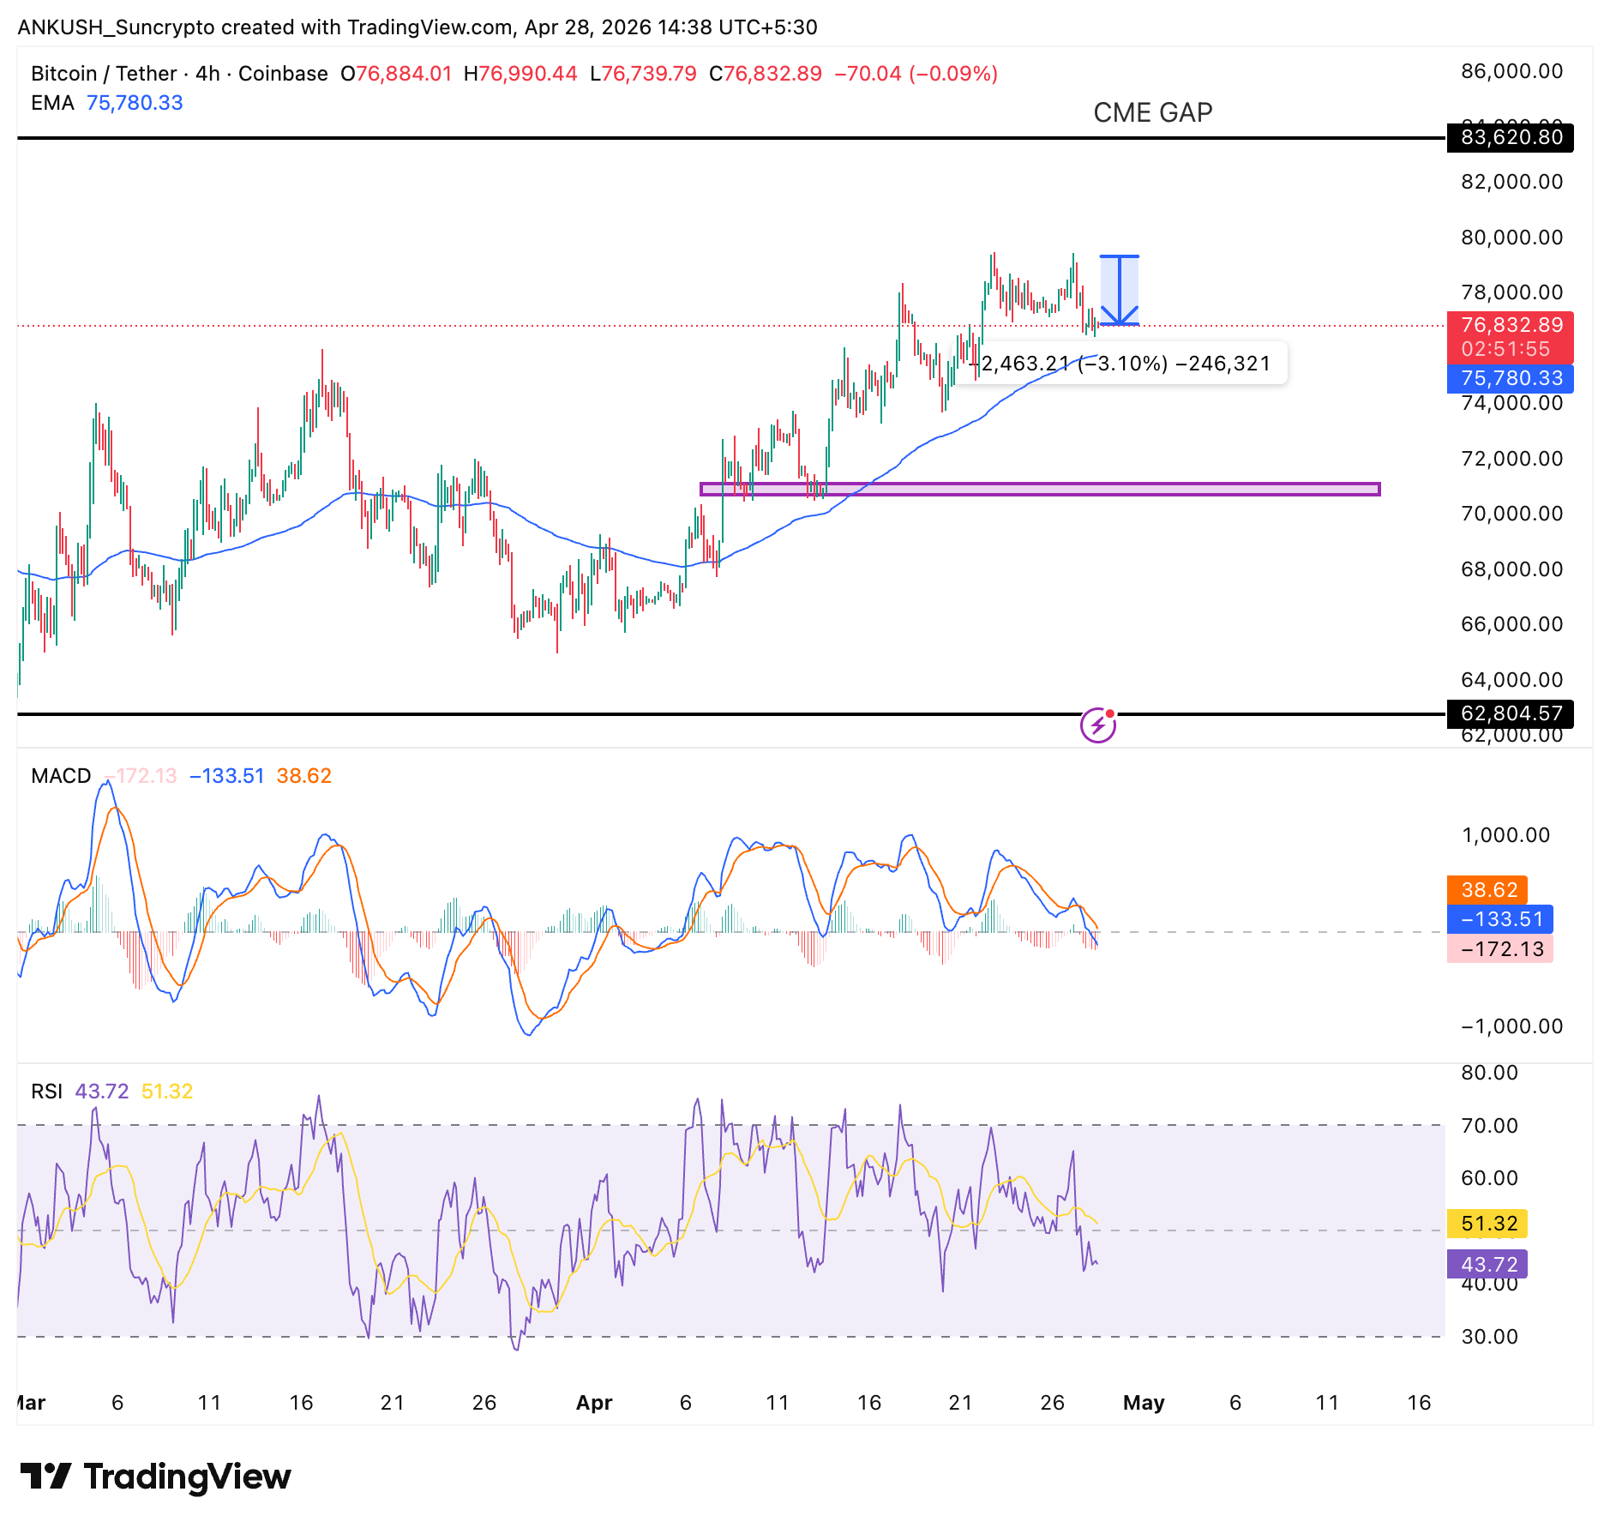Click the measurement tooltip showing −3.10%
The width and height of the screenshot is (1610, 1528).
(x=1125, y=364)
